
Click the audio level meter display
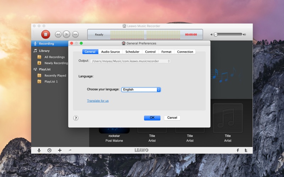[145, 35]
